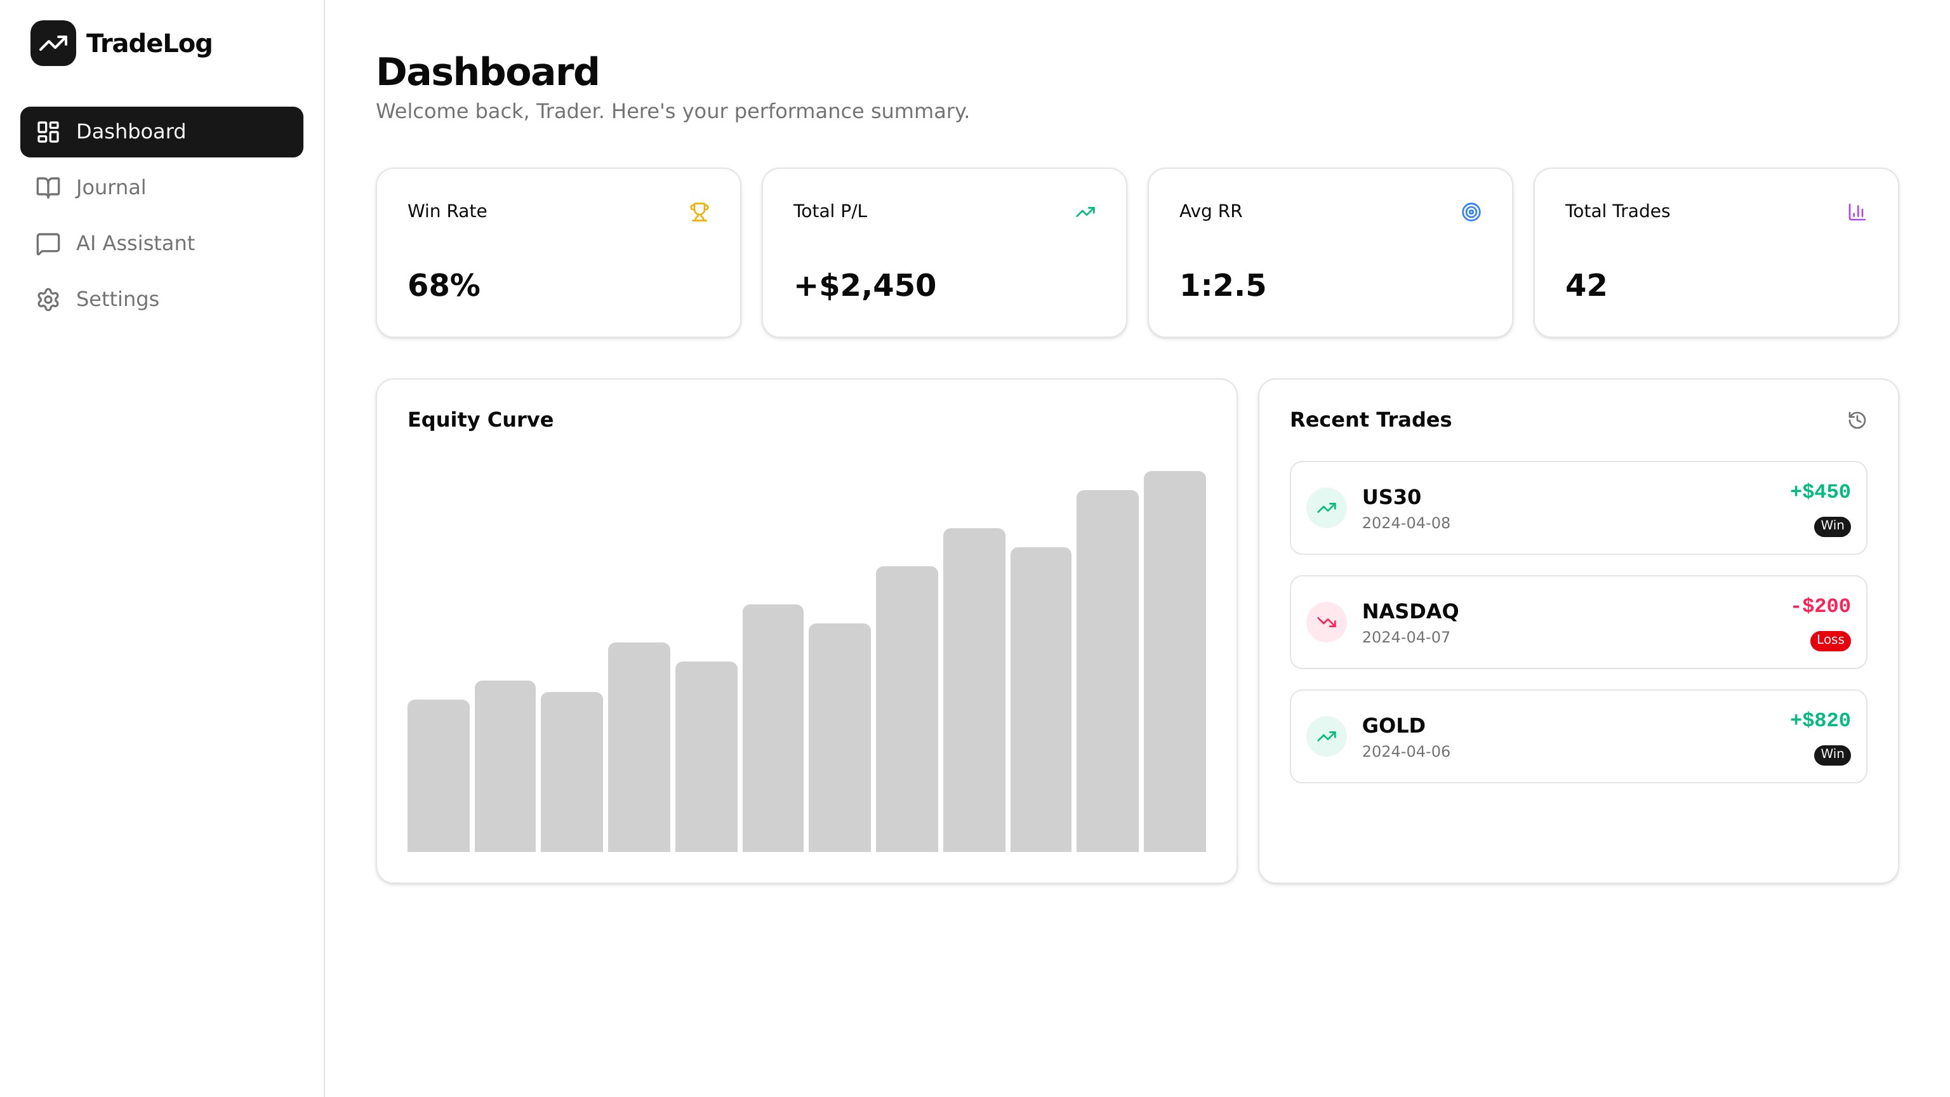
Task: Click the purple bar chart icon on Total Trades card
Action: [x=1856, y=212]
